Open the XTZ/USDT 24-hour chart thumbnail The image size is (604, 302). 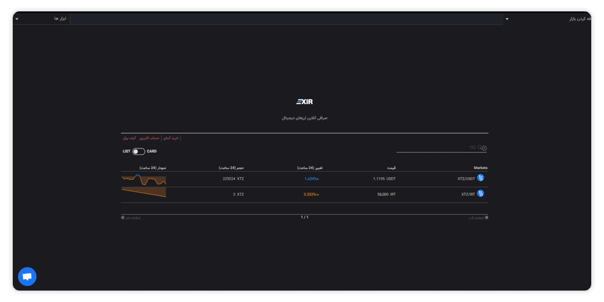click(144, 179)
